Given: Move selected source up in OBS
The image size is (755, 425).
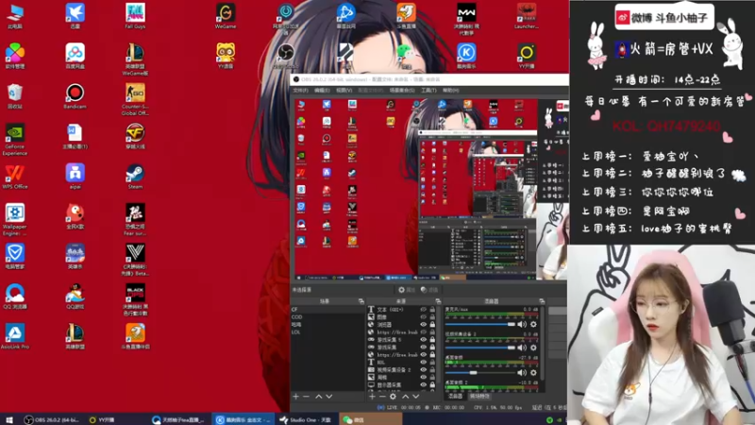Looking at the screenshot, I should (406, 396).
